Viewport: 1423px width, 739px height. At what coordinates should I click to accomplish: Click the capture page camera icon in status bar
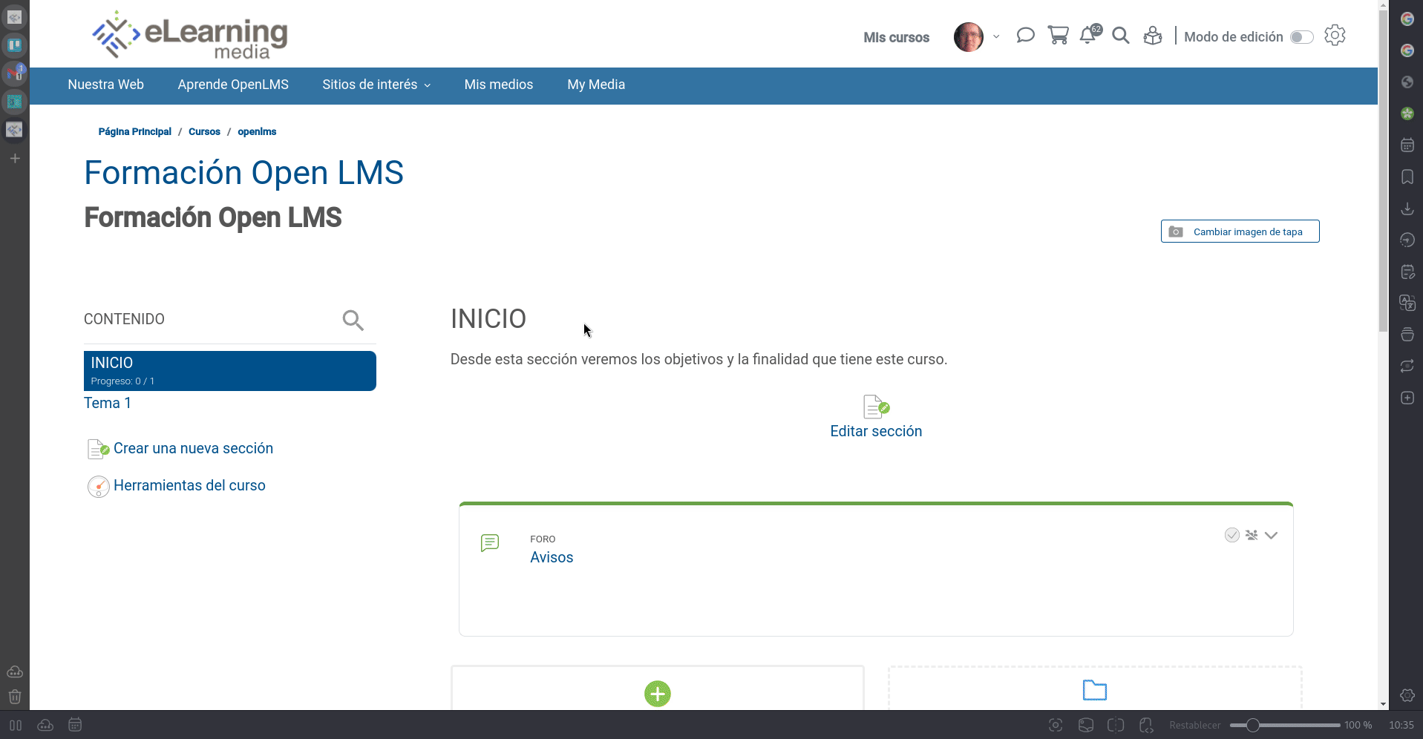click(x=1056, y=725)
